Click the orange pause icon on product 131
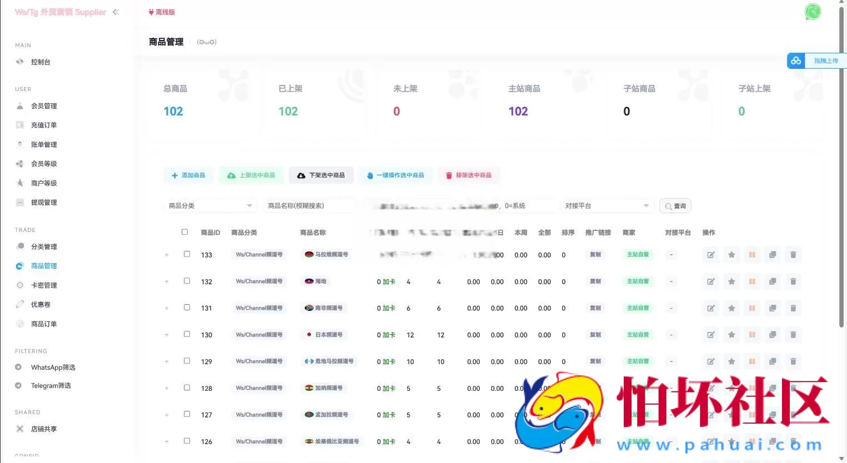The width and height of the screenshot is (847, 463). 751,308
